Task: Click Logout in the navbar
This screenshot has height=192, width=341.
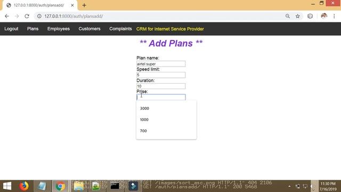Action: (x=11, y=29)
